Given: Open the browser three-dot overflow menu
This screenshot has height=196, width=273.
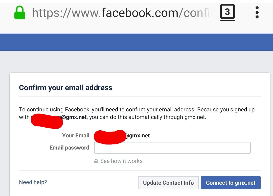Looking at the screenshot, I should [x=257, y=12].
